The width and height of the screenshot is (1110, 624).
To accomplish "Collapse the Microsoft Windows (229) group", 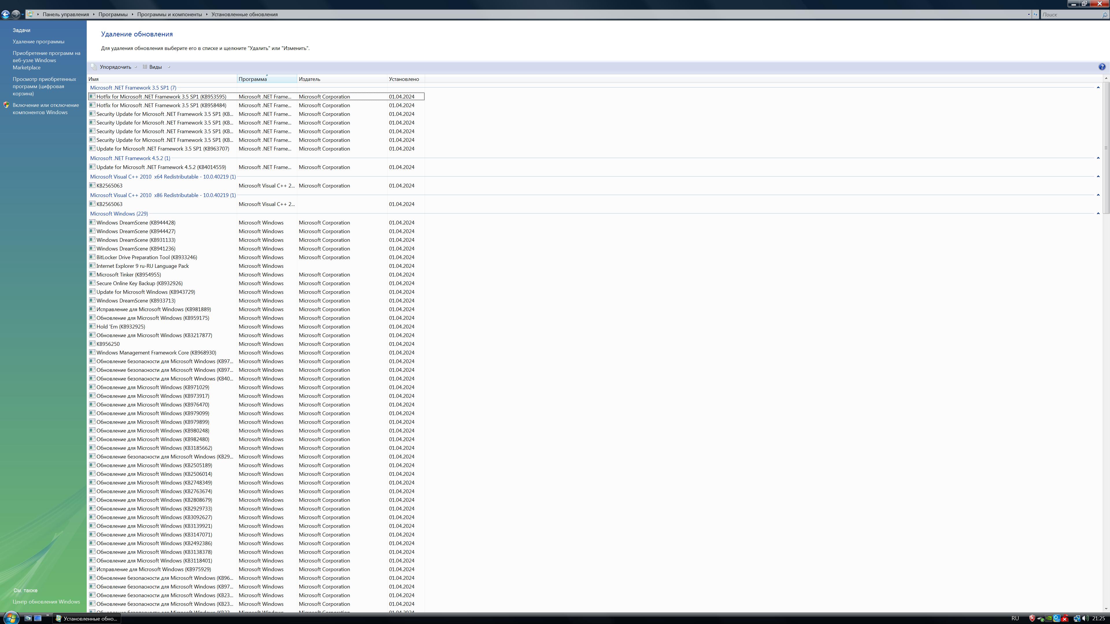I will coord(1098,213).
